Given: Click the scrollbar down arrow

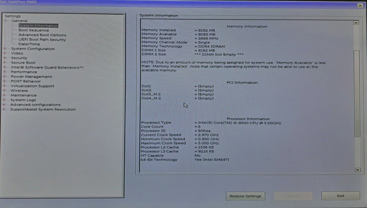Looking at the screenshot, I should [358, 170].
